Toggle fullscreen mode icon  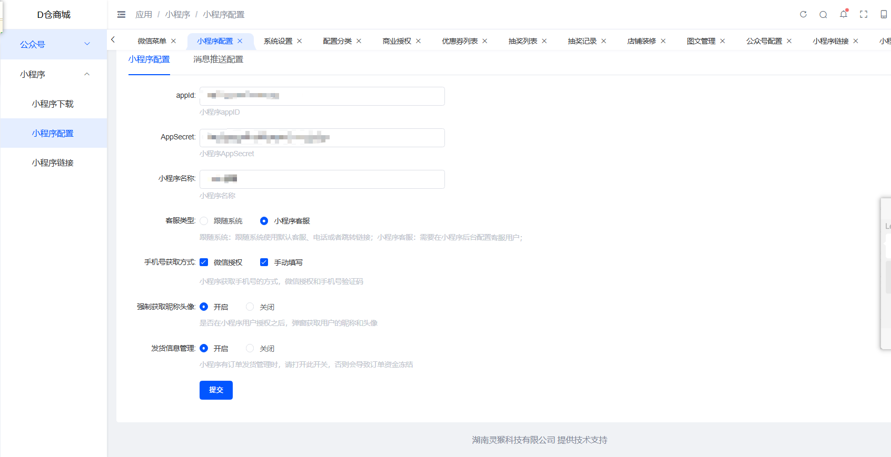pyautogui.click(x=864, y=15)
